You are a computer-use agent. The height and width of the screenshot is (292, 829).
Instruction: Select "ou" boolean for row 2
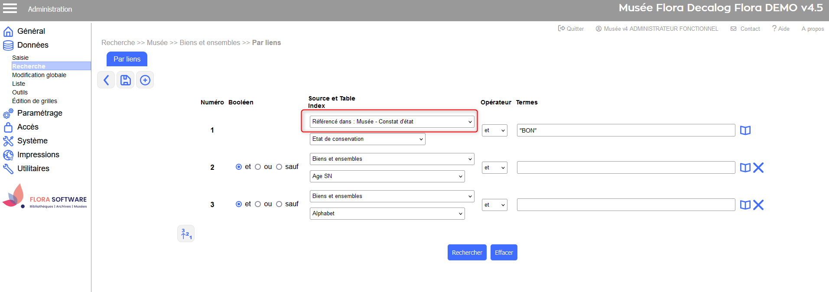258,167
